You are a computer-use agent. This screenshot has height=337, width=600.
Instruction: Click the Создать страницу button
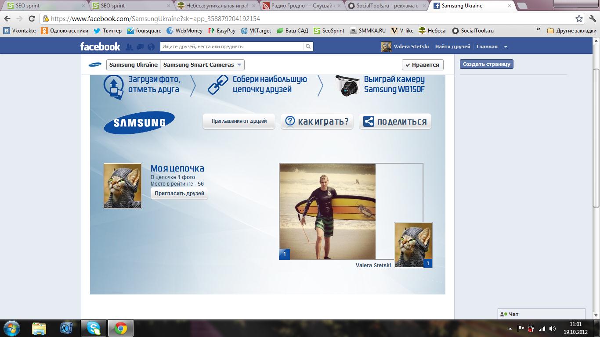487,64
